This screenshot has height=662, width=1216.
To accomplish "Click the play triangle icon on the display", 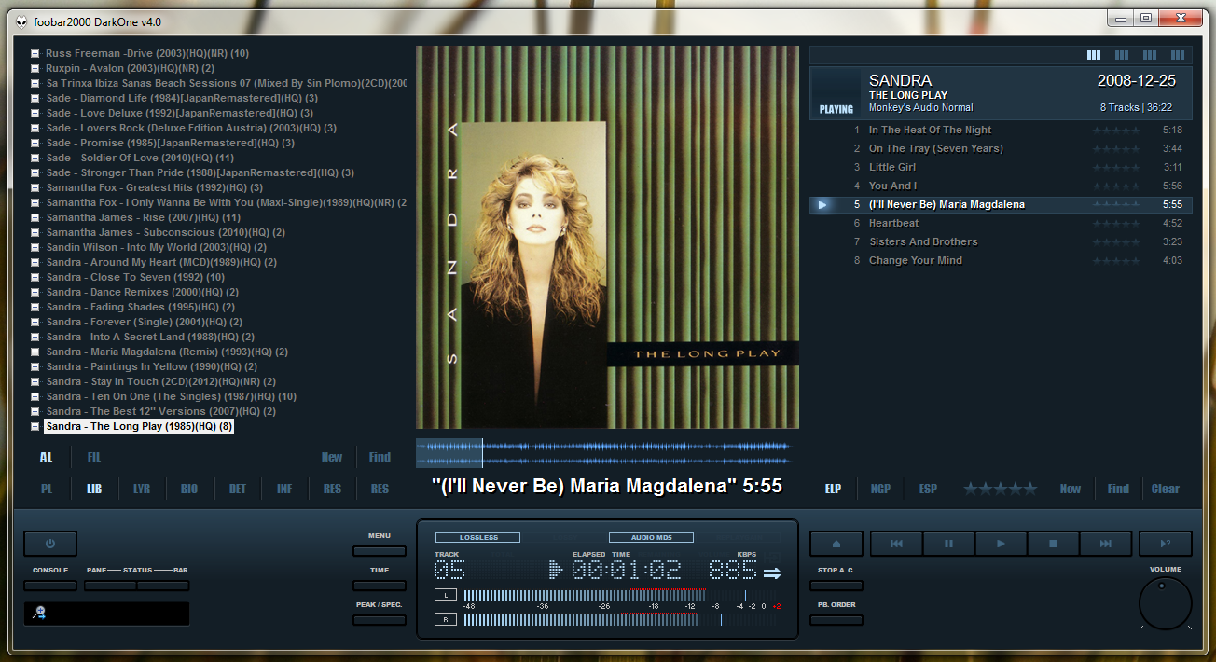I will (x=556, y=569).
